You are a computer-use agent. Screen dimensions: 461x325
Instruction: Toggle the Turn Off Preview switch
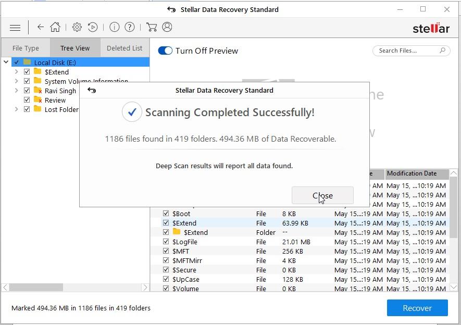point(165,51)
